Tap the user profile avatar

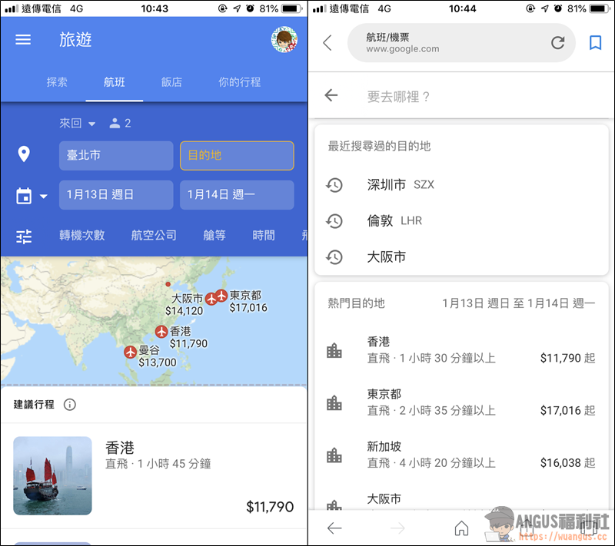click(284, 40)
